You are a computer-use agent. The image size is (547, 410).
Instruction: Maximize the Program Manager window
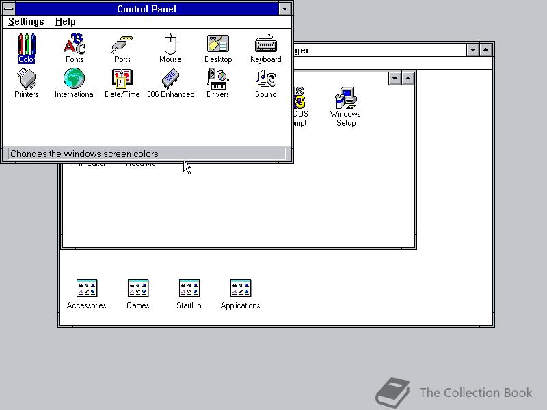pos(486,50)
